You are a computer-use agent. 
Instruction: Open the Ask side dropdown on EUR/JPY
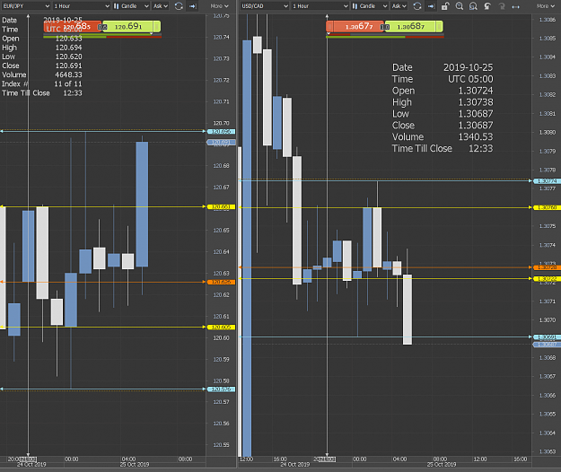tap(161, 5)
